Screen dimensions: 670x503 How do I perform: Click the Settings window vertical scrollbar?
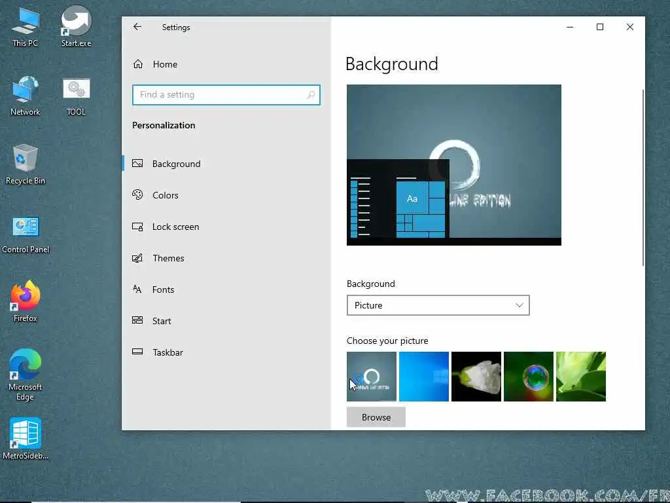click(643, 177)
